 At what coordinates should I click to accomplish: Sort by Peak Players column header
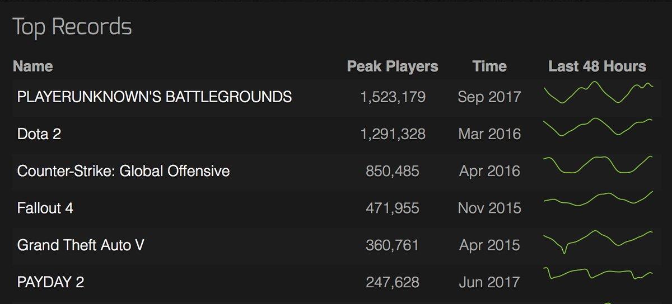tap(393, 66)
